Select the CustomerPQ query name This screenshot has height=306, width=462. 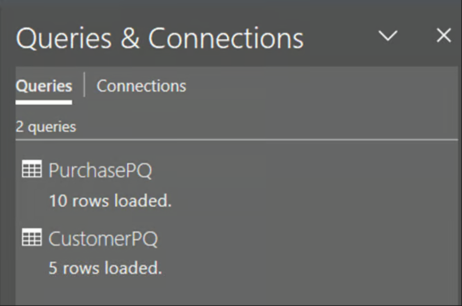point(103,239)
